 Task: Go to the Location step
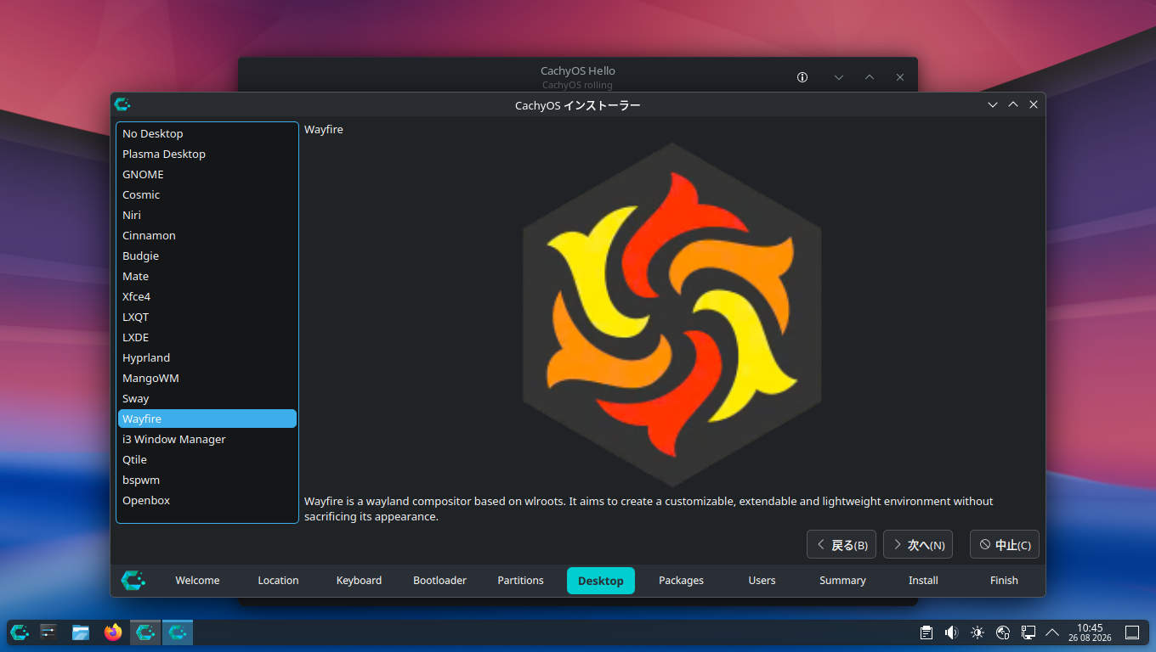point(278,581)
